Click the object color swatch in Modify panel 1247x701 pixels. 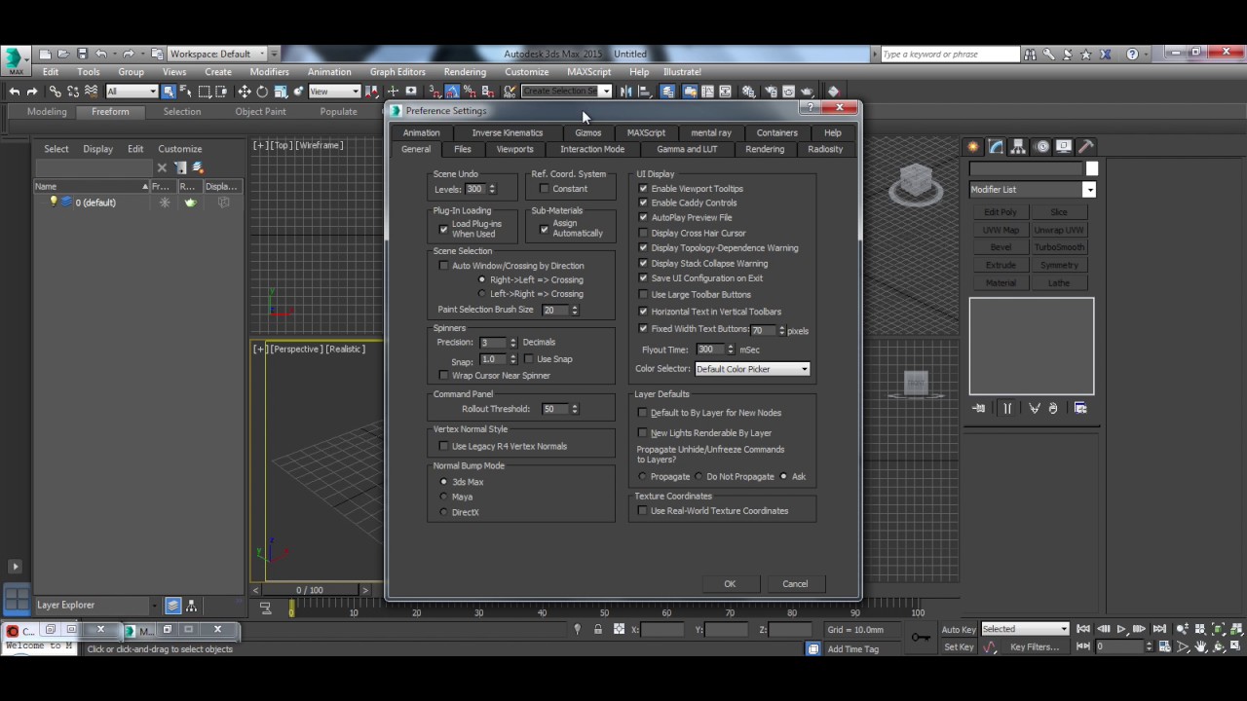pyautogui.click(x=1092, y=168)
